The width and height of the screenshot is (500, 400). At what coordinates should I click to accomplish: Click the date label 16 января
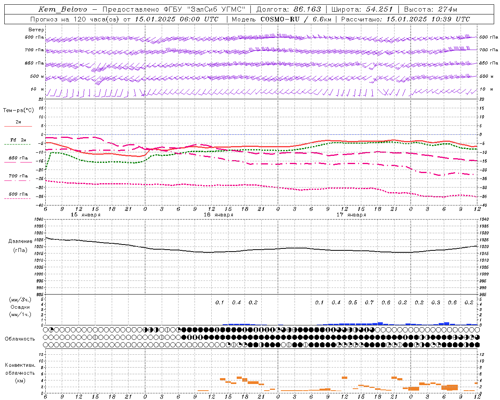pos(218,215)
